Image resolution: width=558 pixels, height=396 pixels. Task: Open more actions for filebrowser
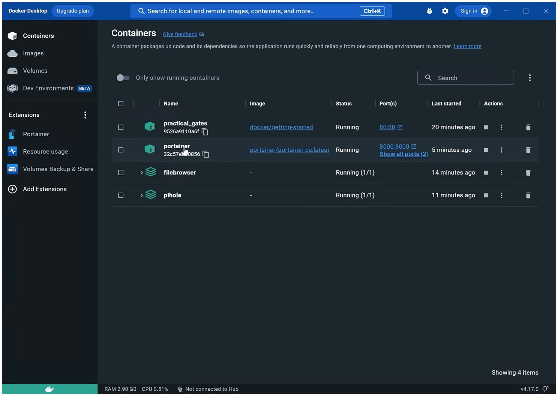(x=501, y=173)
